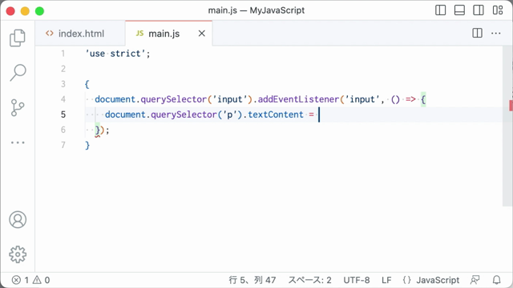The width and height of the screenshot is (513, 288).
Task: Click the feedback icon in status bar
Action: pyautogui.click(x=475, y=280)
